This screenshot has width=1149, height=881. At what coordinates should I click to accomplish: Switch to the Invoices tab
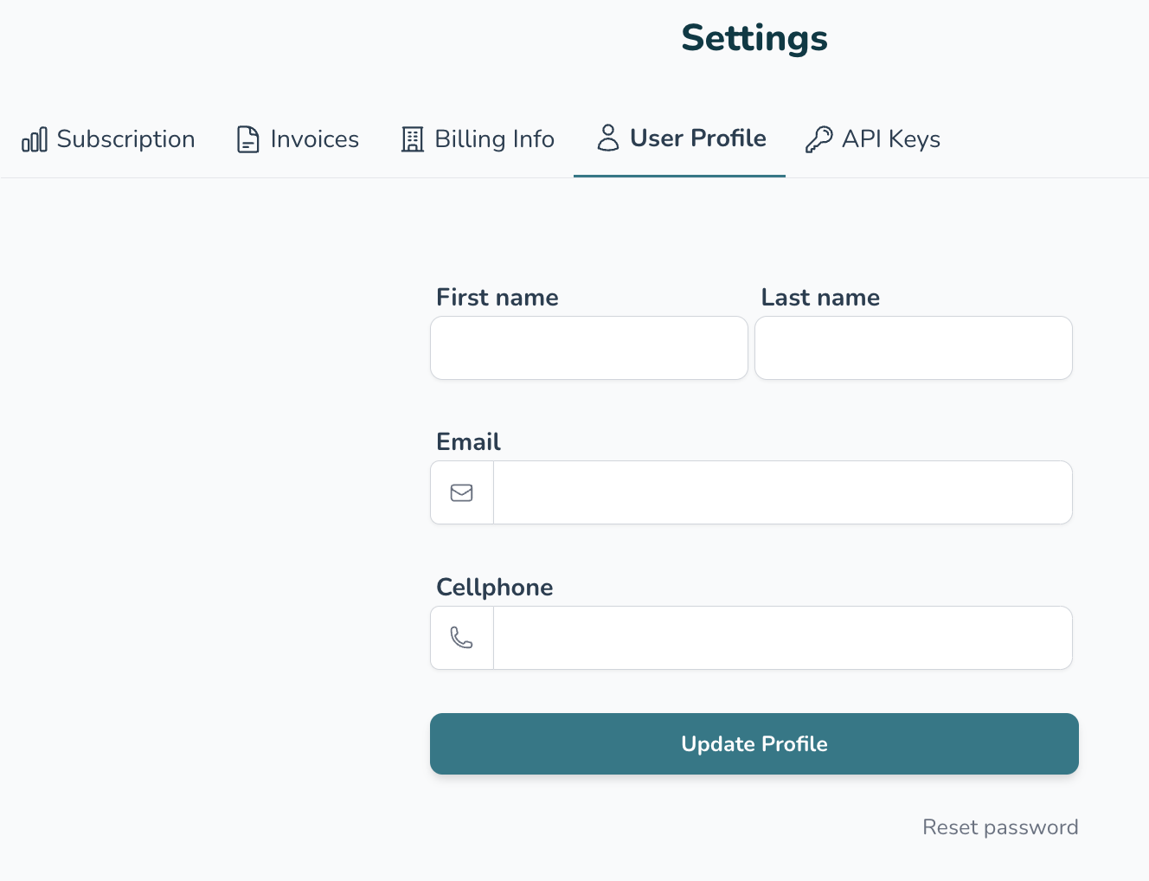(x=298, y=139)
